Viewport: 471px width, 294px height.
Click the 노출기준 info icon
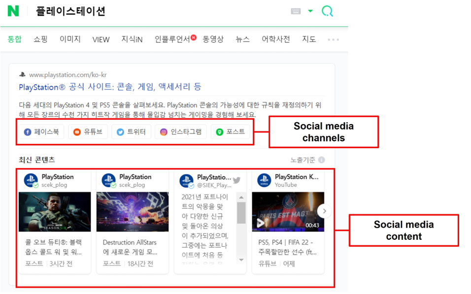click(322, 160)
